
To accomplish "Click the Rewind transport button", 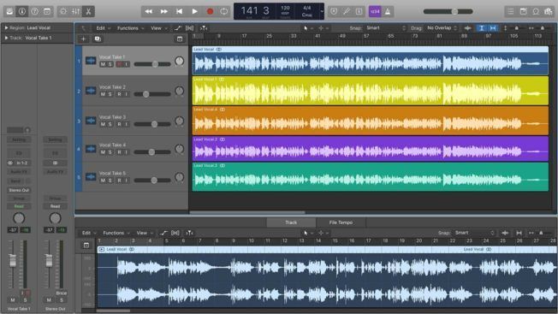I will pos(148,11).
